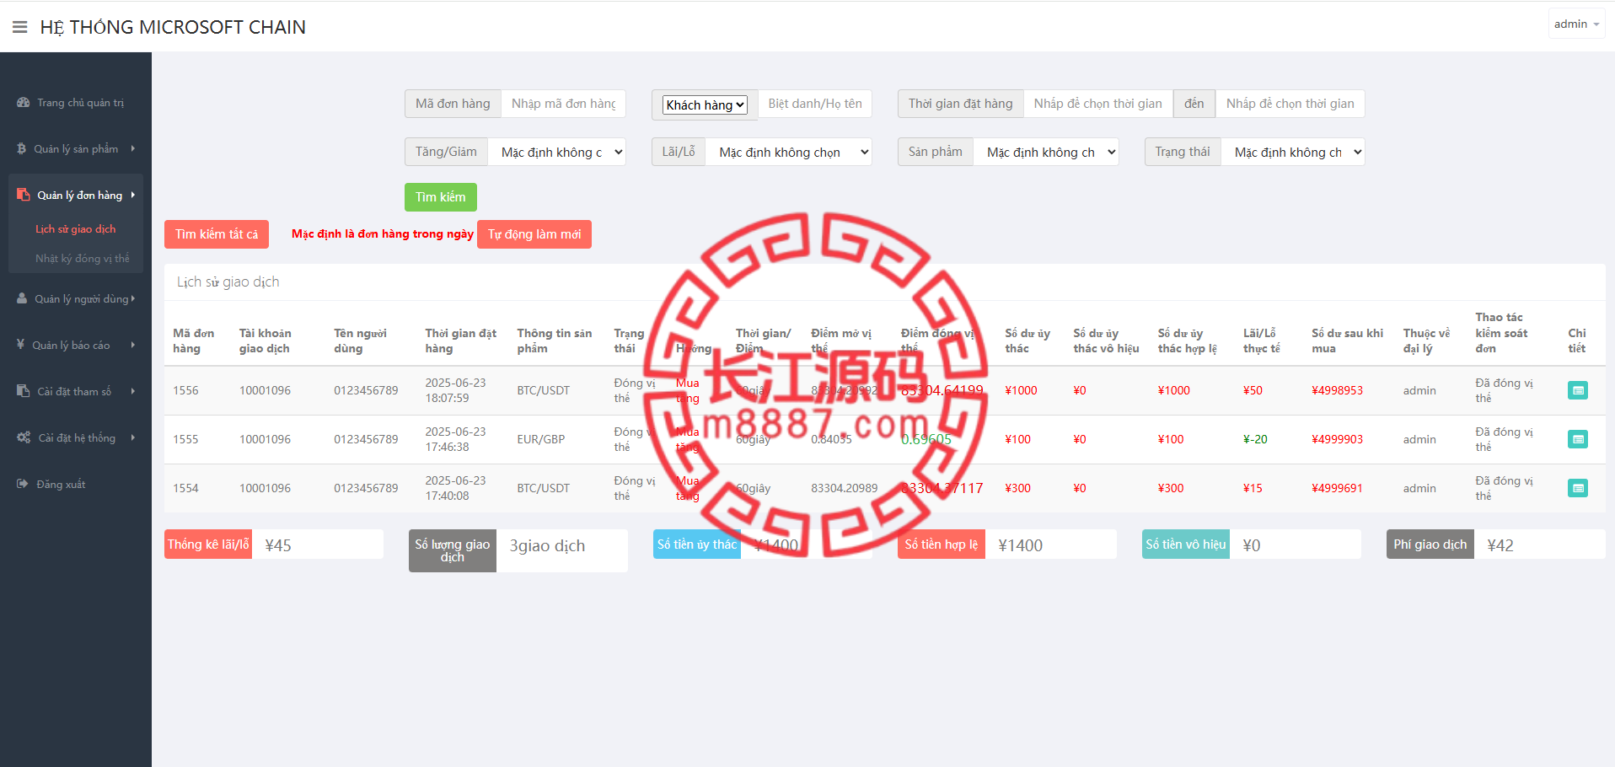Open the admin account dropdown
The width and height of the screenshot is (1615, 767).
click(1576, 24)
